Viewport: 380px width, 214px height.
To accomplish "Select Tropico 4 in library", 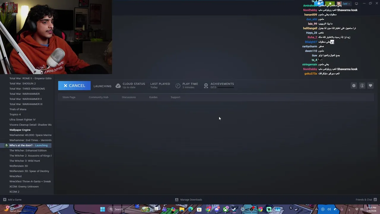I will tap(15, 114).
